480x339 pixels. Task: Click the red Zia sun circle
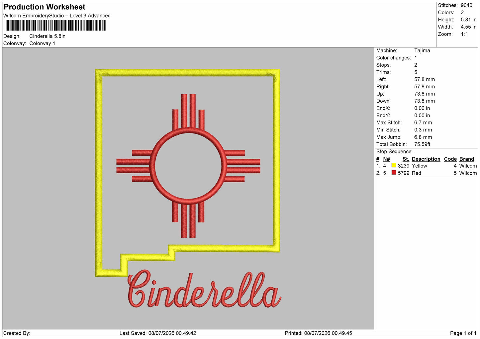click(188, 166)
